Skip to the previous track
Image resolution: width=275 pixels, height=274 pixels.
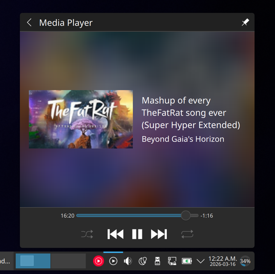click(115, 234)
